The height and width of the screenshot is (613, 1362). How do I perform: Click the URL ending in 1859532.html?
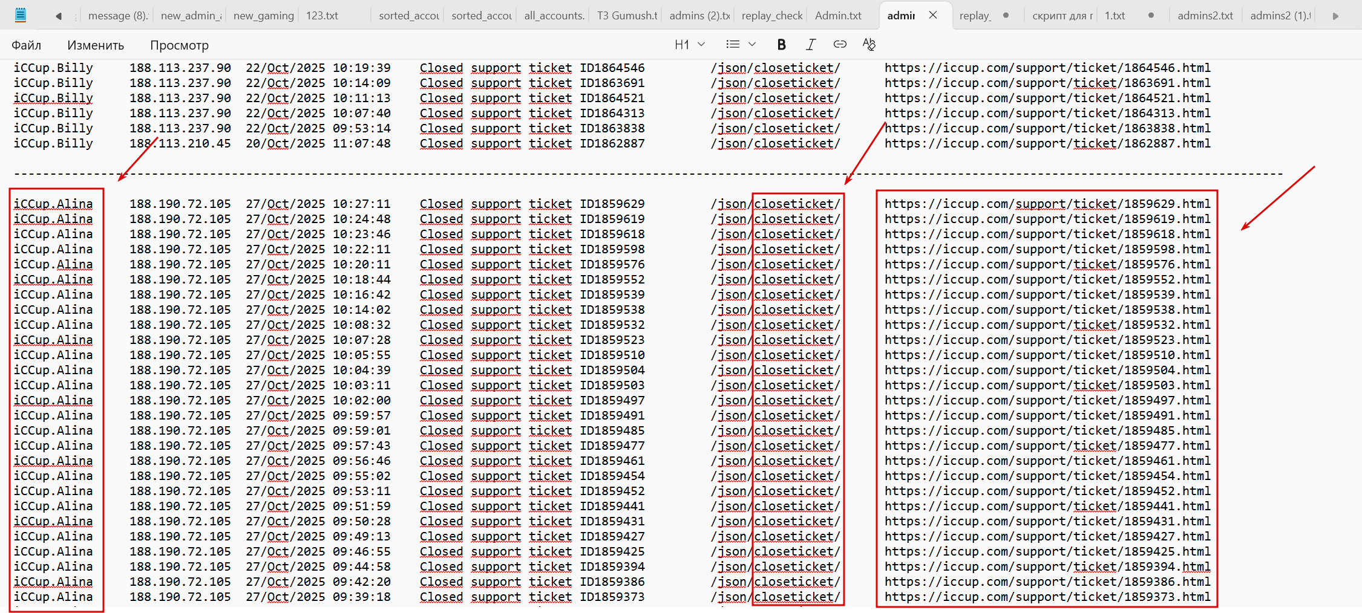coord(1047,325)
